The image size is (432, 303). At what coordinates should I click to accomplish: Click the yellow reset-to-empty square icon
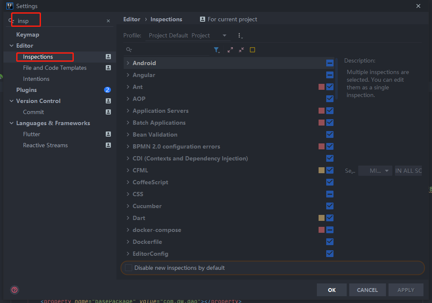[x=252, y=50]
